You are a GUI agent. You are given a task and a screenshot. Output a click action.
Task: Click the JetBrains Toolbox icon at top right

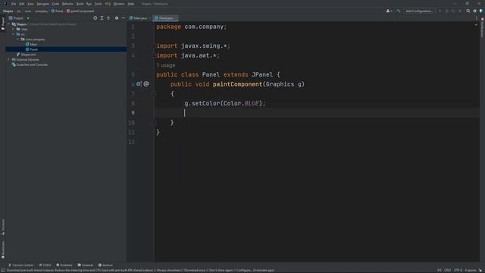(481, 11)
